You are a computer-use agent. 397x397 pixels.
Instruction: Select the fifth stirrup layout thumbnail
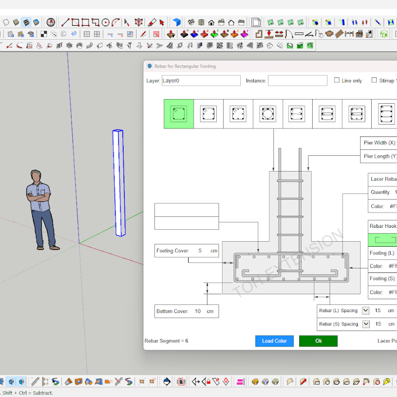pyautogui.click(x=297, y=114)
